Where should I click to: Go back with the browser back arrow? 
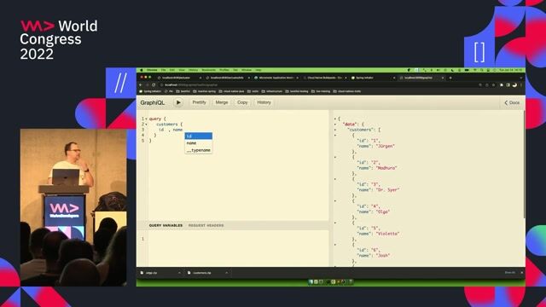coord(141,85)
